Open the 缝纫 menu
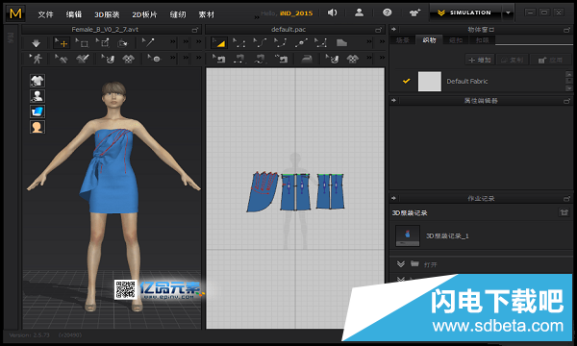 click(178, 14)
